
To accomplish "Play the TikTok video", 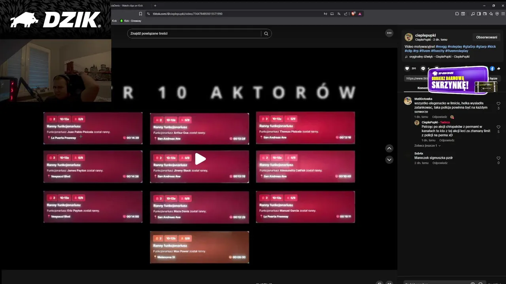I will tap(200, 159).
